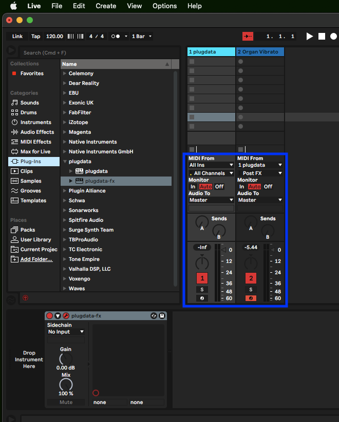The width and height of the screenshot is (339, 422).
Task: Open the User Library place
Action: tap(35, 239)
